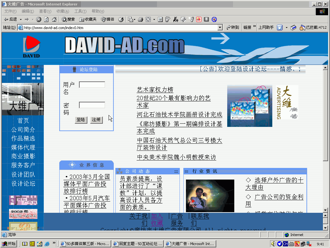The width and height of the screenshot is (330, 248).
Task: Click the Stop loading toolbar icon
Action: (x=39, y=19)
